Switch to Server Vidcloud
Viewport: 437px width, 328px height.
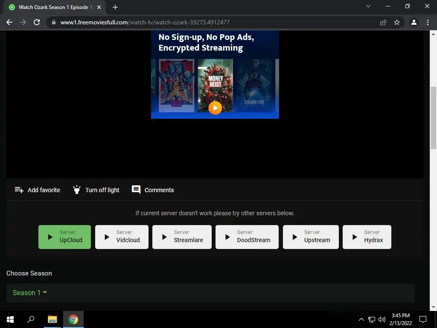point(122,237)
